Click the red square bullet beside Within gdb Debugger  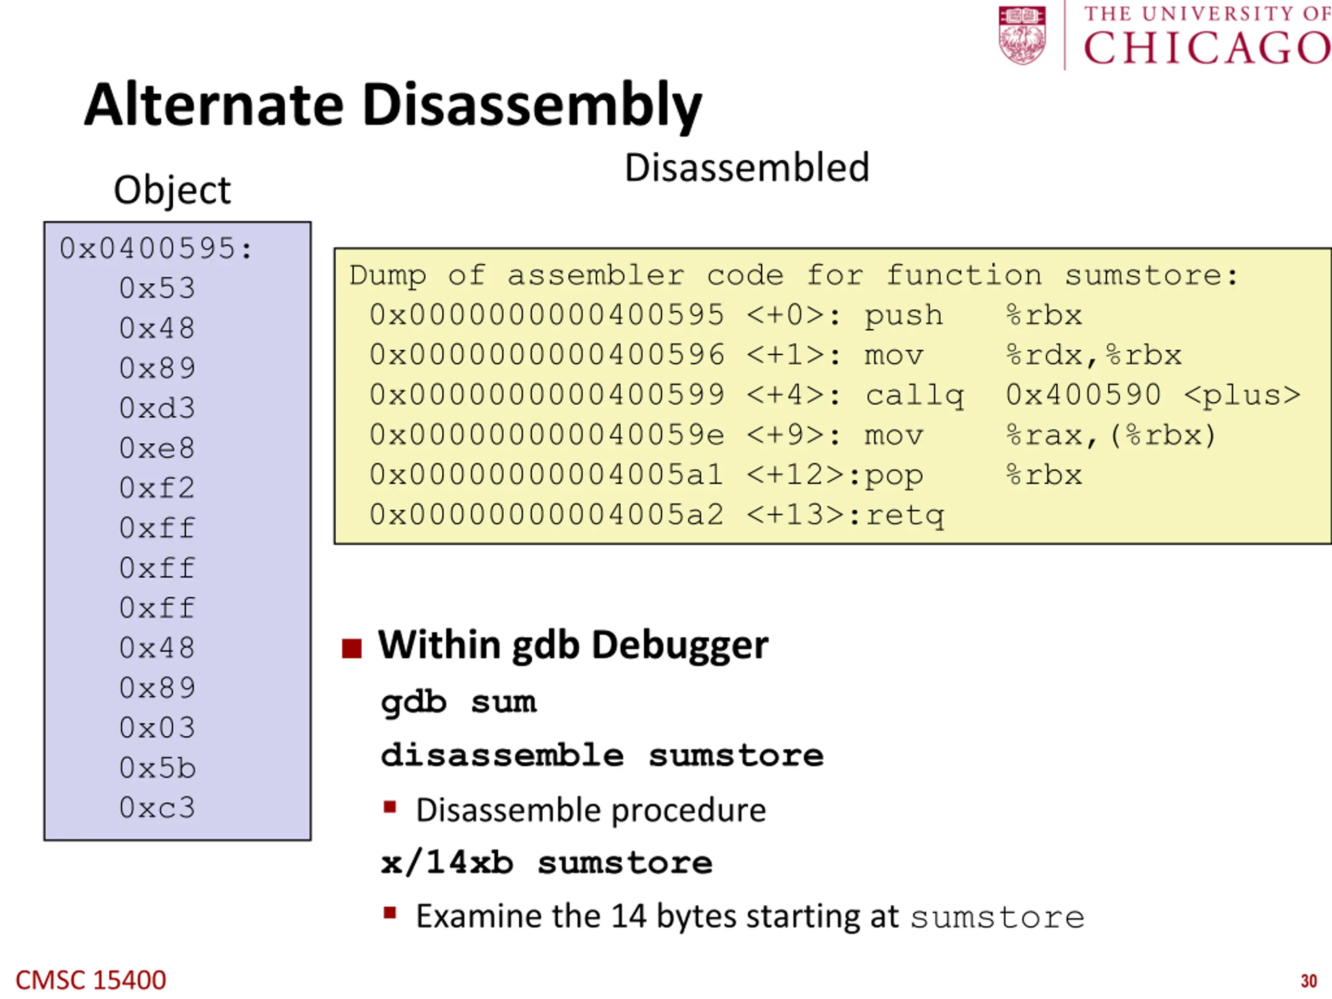(352, 648)
